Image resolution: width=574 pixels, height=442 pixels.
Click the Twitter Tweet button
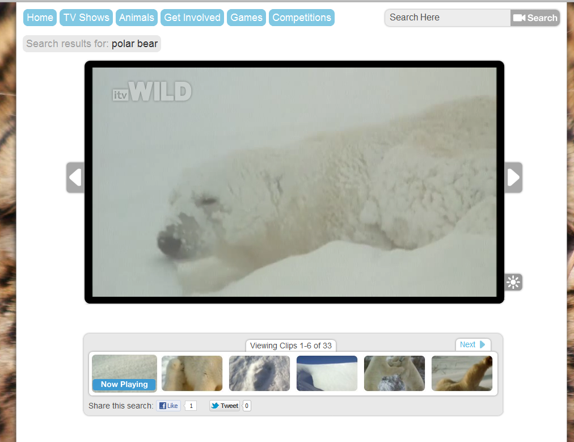(225, 406)
